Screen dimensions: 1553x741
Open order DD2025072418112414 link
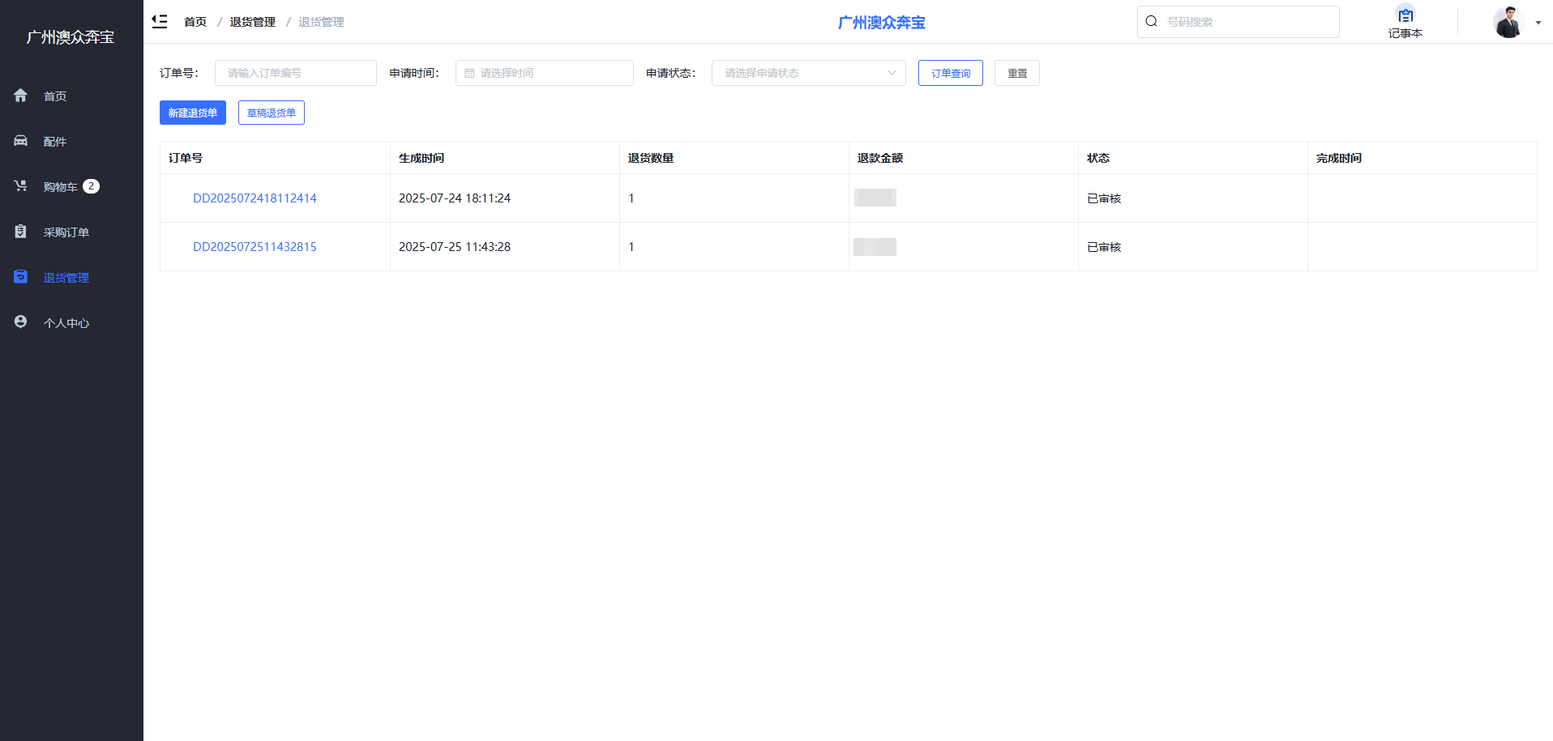coord(255,198)
